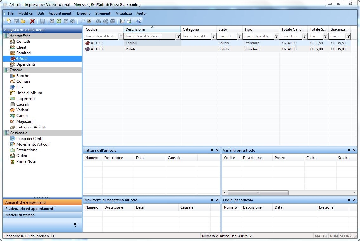Screen dimensions: 360x241
Task: Select the Anagrafiche e movimenti section button
Action: click(x=42, y=202)
